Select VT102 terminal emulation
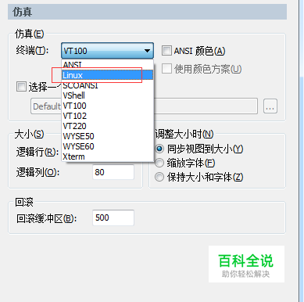 pyautogui.click(x=107, y=116)
